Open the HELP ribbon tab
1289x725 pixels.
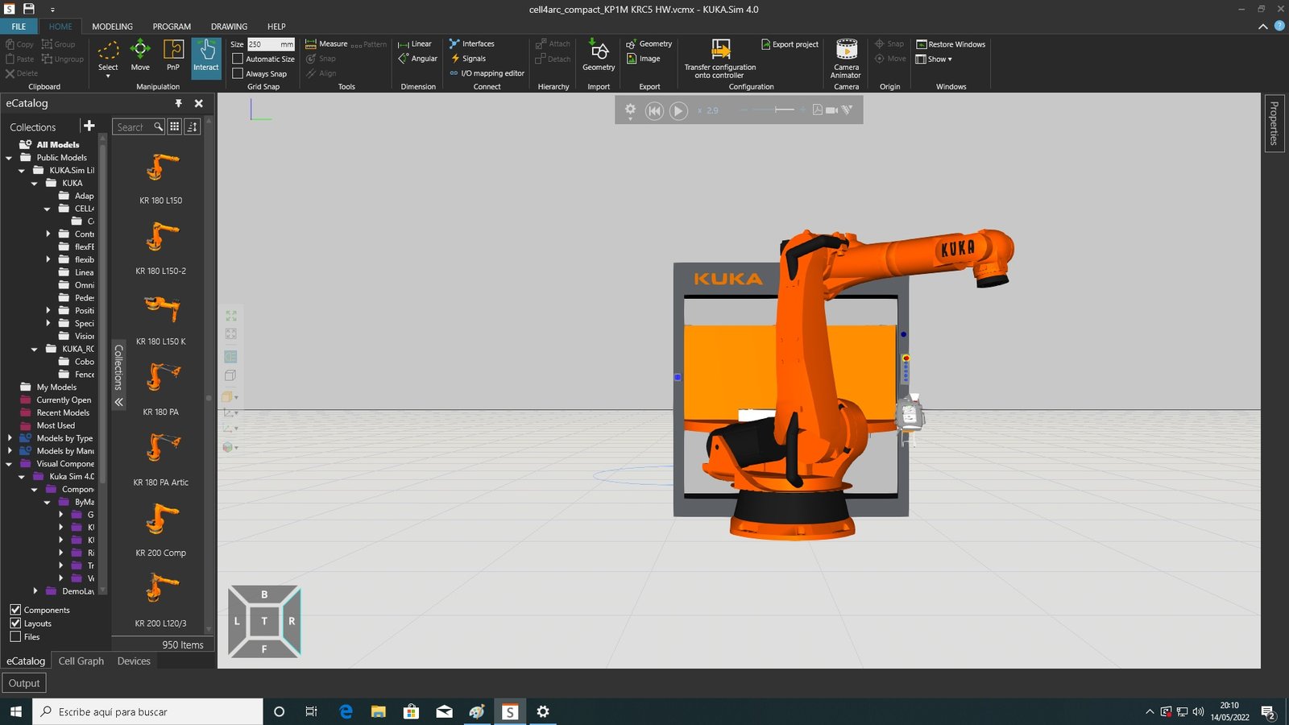(276, 27)
